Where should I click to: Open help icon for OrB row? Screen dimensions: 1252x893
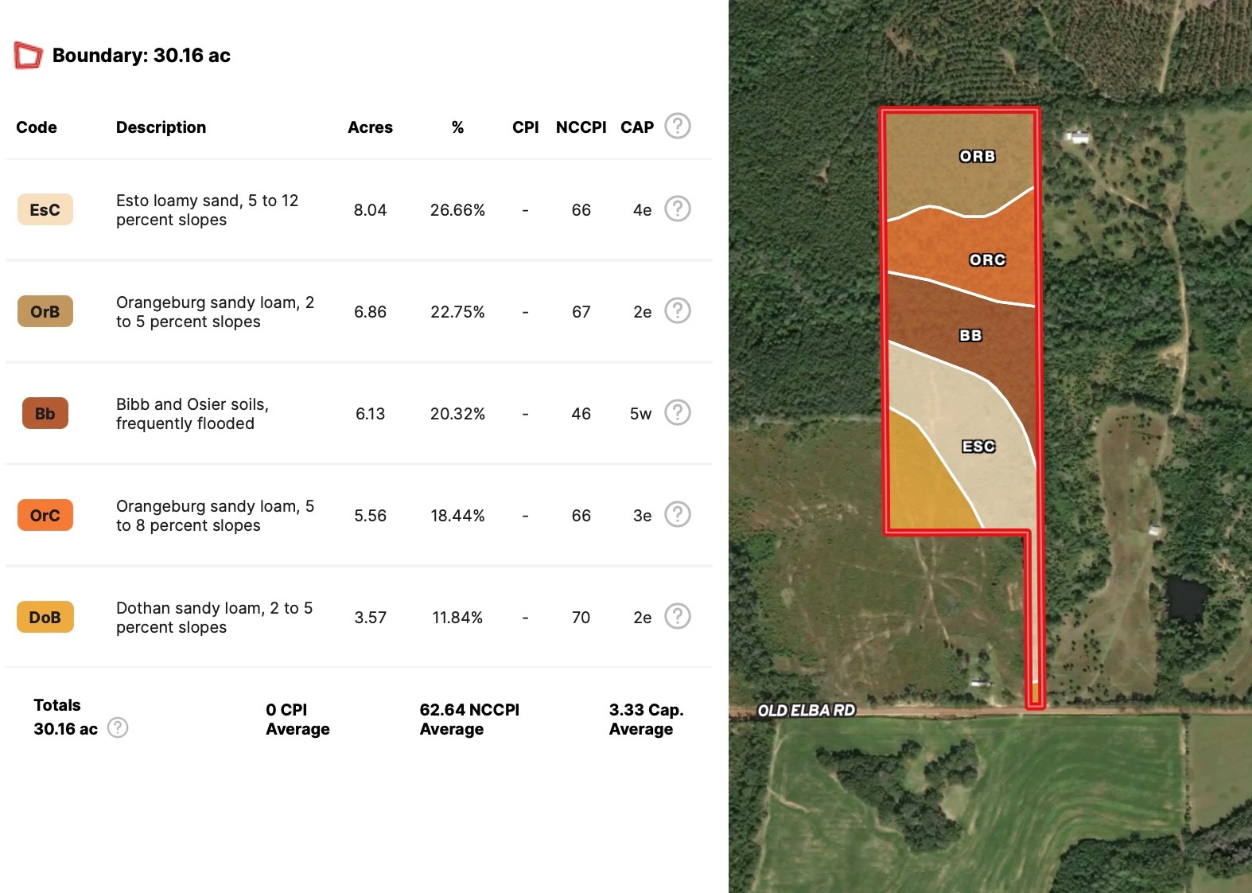678,310
